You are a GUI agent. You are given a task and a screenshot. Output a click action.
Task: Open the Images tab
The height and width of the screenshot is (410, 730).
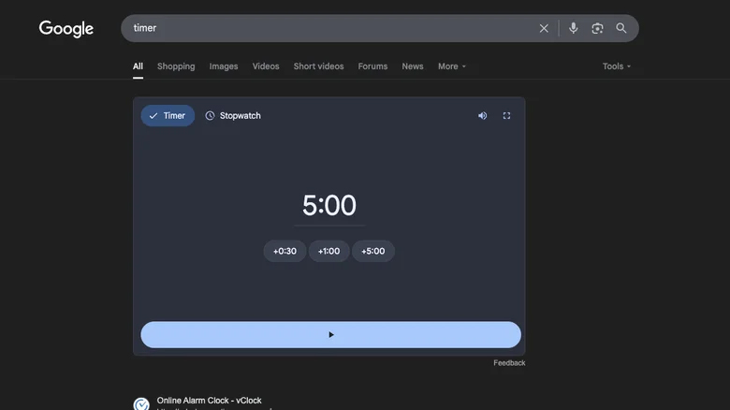(x=224, y=66)
